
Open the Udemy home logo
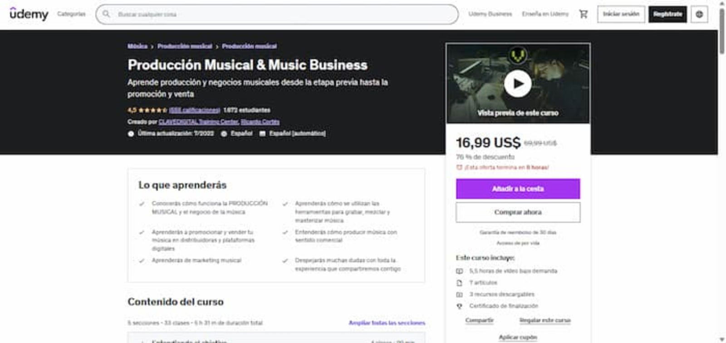(29, 14)
